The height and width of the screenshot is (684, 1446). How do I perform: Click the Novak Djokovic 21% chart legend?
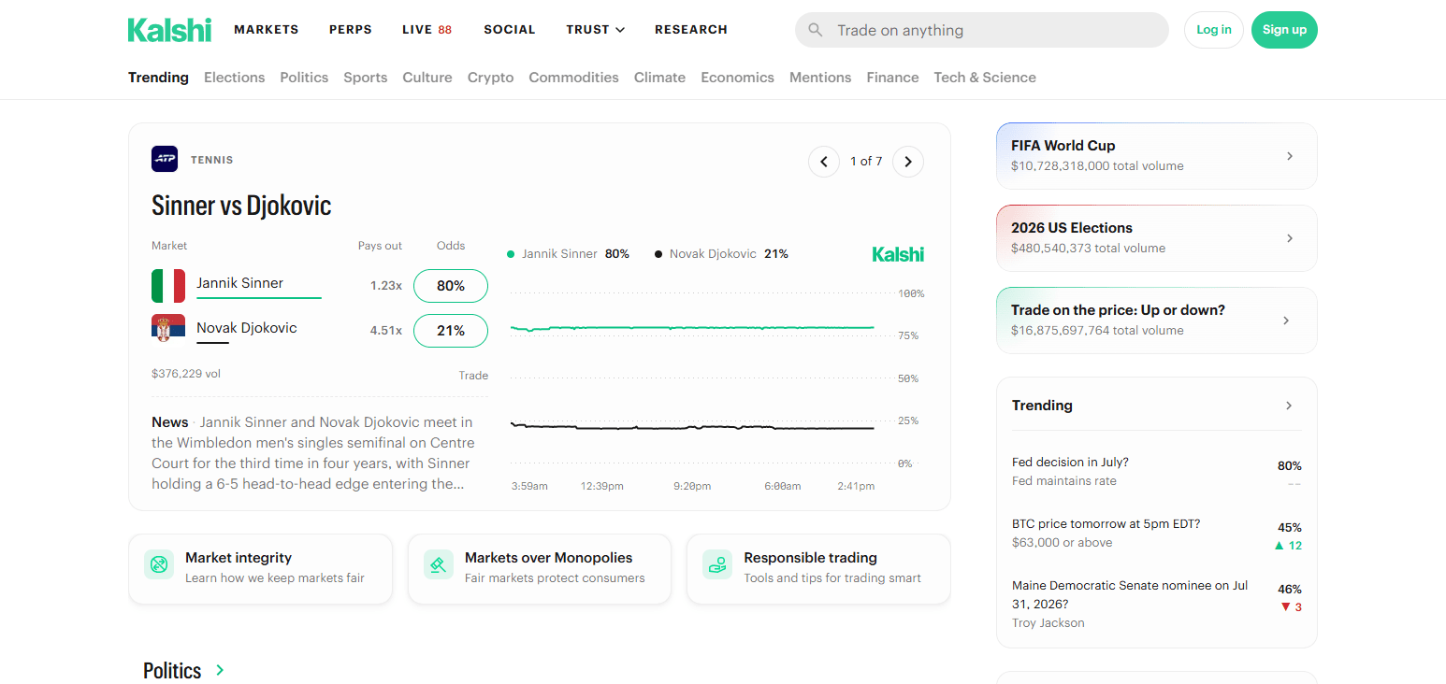coord(721,254)
